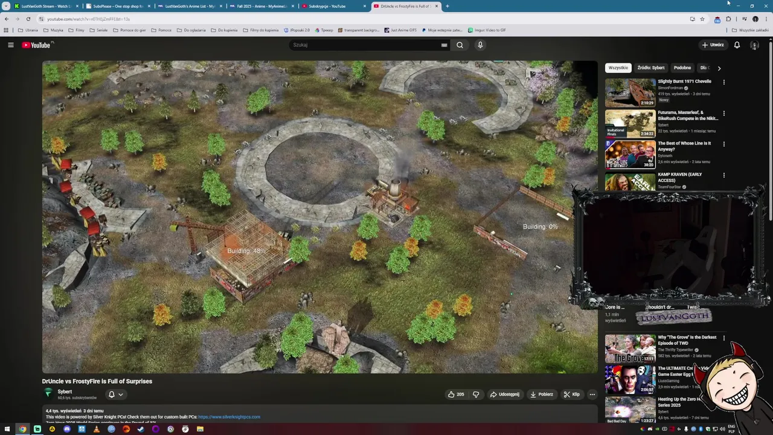
Task: Open YouTube notifications bell in header
Action: coord(737,45)
